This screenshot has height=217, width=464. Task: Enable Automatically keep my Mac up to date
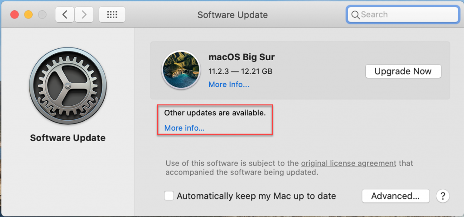[x=169, y=196]
